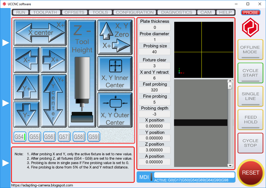
Task: Start the X center probing routine
Action: [x=40, y=33]
